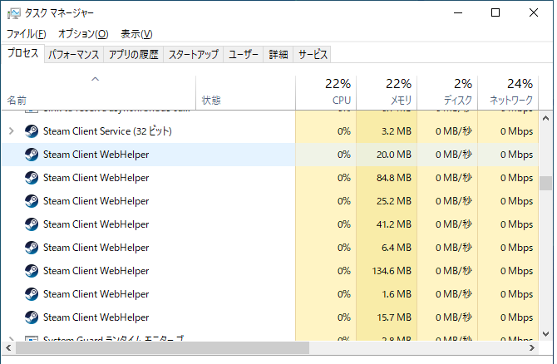Viewport: 557px width, 364px height.
Task: Switch to the 詳細 tab
Action: 278,54
